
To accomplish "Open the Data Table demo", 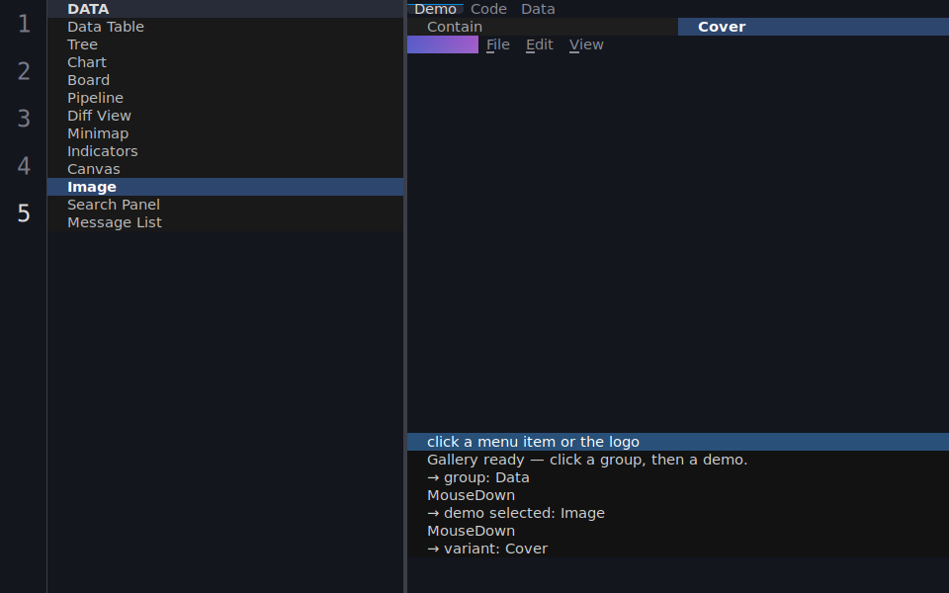I will pos(225,27).
